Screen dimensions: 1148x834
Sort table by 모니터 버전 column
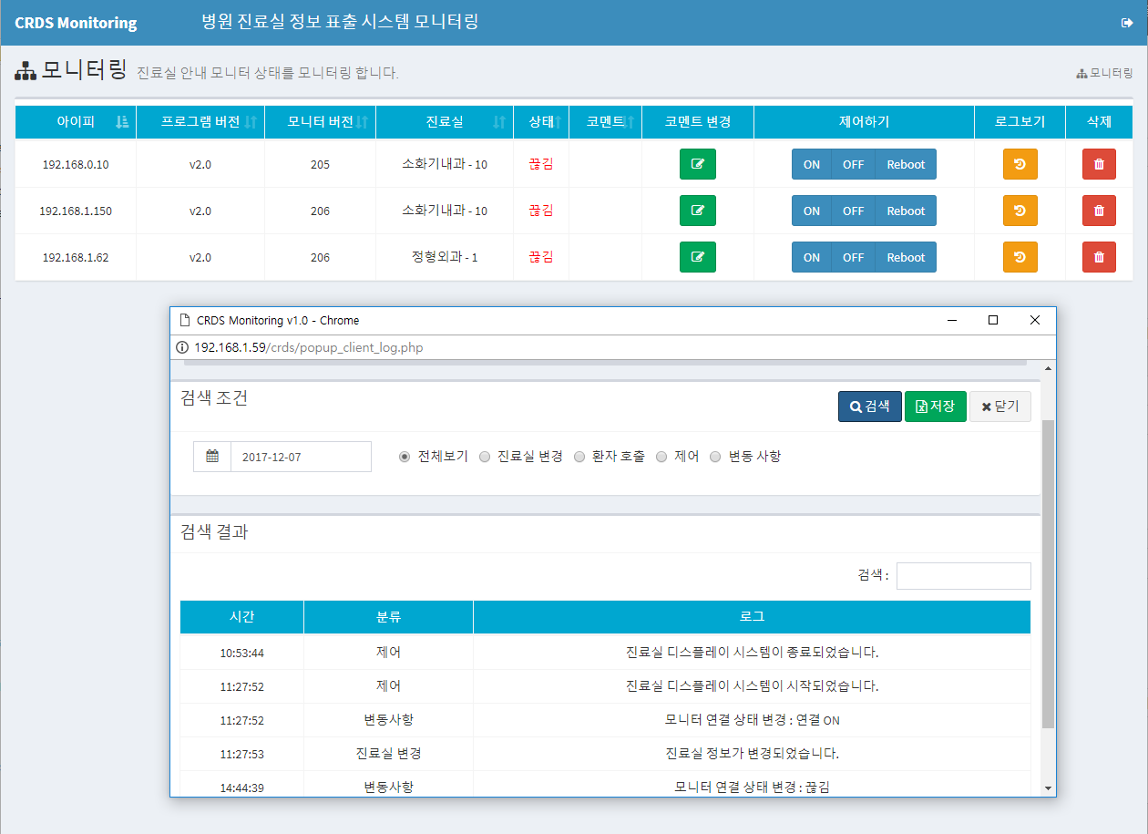320,122
